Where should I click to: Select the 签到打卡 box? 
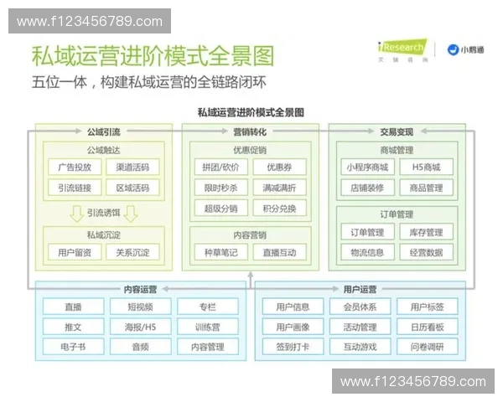pyautogui.click(x=293, y=347)
